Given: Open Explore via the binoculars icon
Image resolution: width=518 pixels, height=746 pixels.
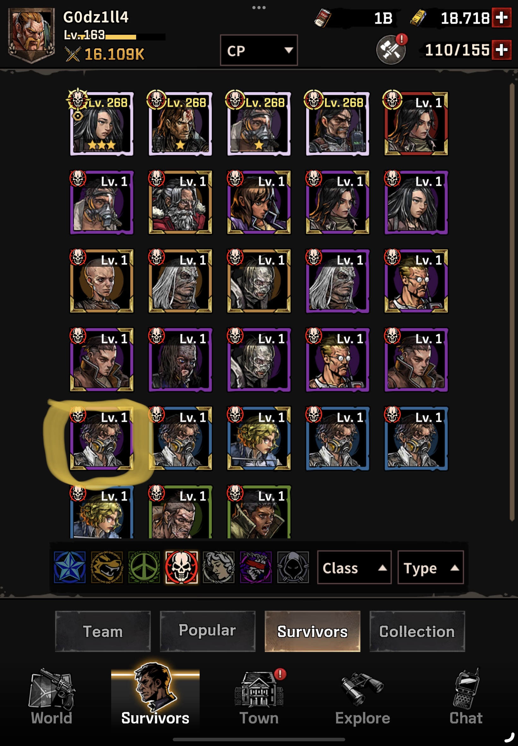Looking at the screenshot, I should [x=363, y=696].
